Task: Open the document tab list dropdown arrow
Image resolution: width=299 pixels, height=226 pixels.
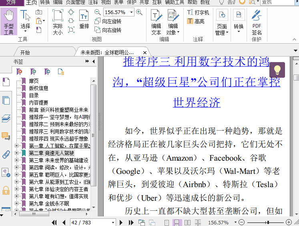Action: [295, 51]
